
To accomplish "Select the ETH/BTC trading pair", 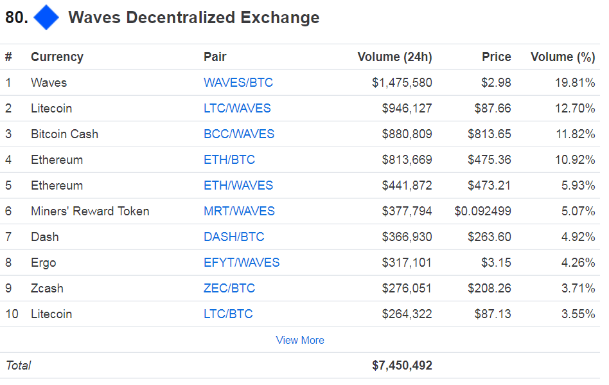I will [229, 159].
